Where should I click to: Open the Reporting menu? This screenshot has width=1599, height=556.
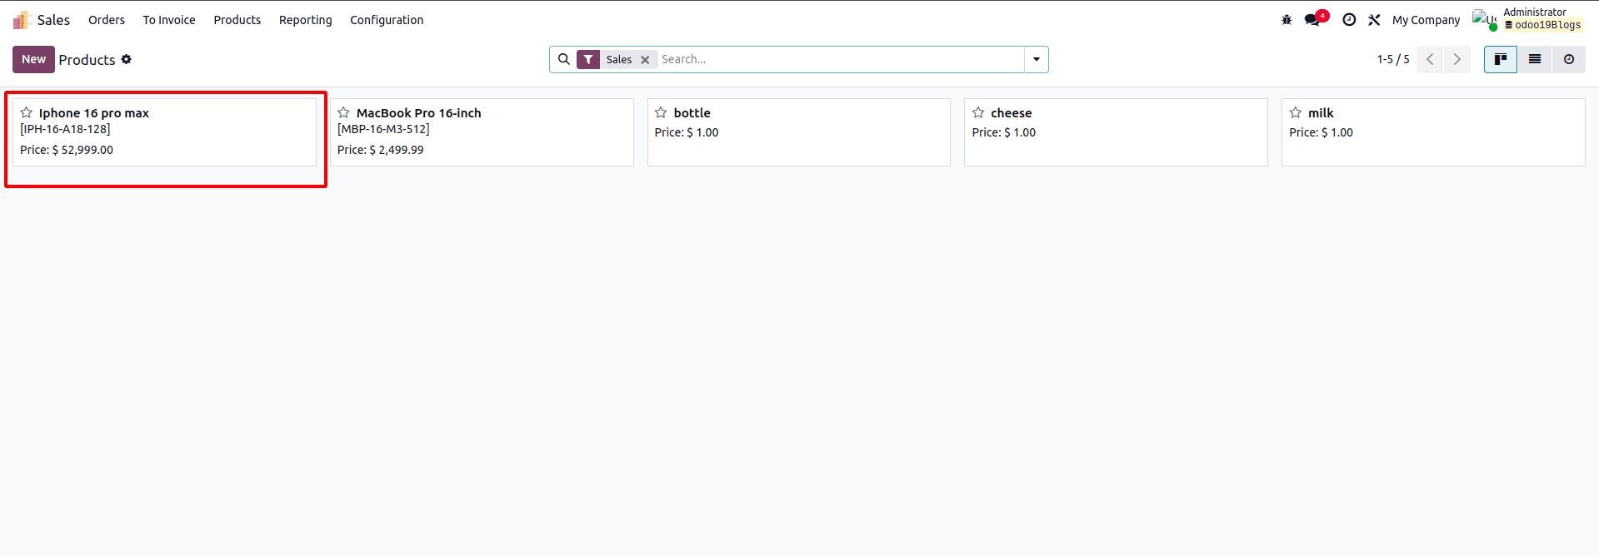[x=305, y=20]
